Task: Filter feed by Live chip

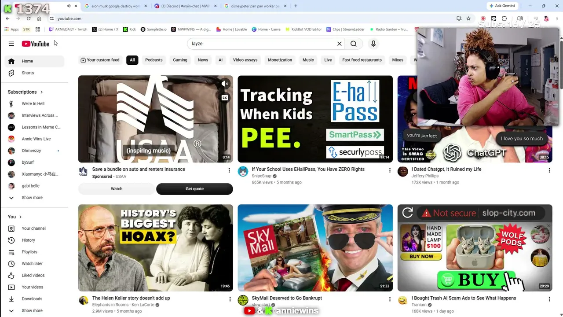Action: pos(328,60)
